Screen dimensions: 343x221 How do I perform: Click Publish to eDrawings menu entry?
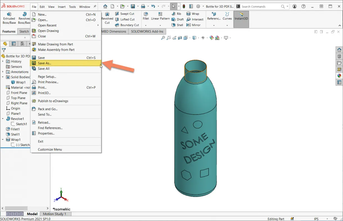coord(54,101)
